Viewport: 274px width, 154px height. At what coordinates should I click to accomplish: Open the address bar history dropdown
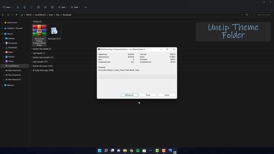point(242,15)
